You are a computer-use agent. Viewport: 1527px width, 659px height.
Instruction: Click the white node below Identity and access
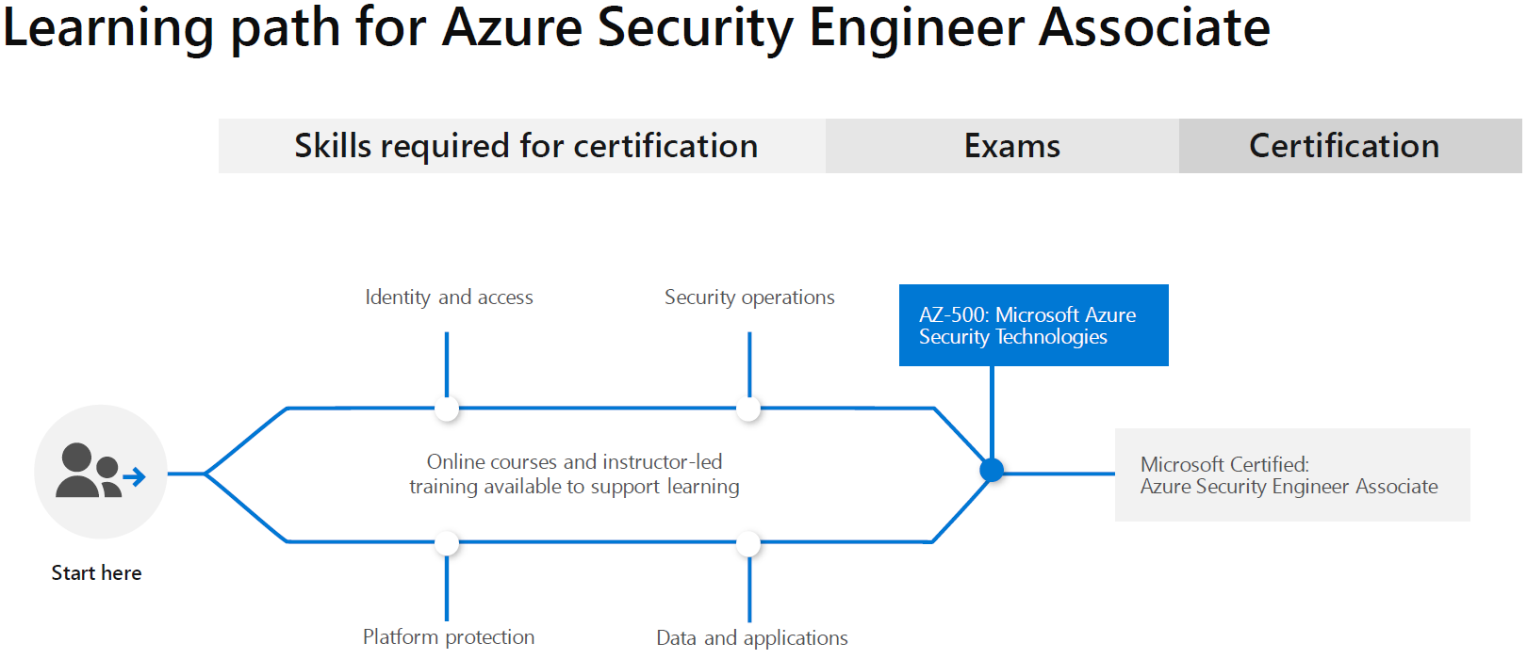pos(447,409)
